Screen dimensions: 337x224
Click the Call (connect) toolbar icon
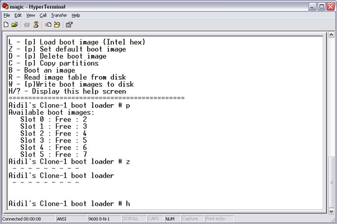pos(27,25)
